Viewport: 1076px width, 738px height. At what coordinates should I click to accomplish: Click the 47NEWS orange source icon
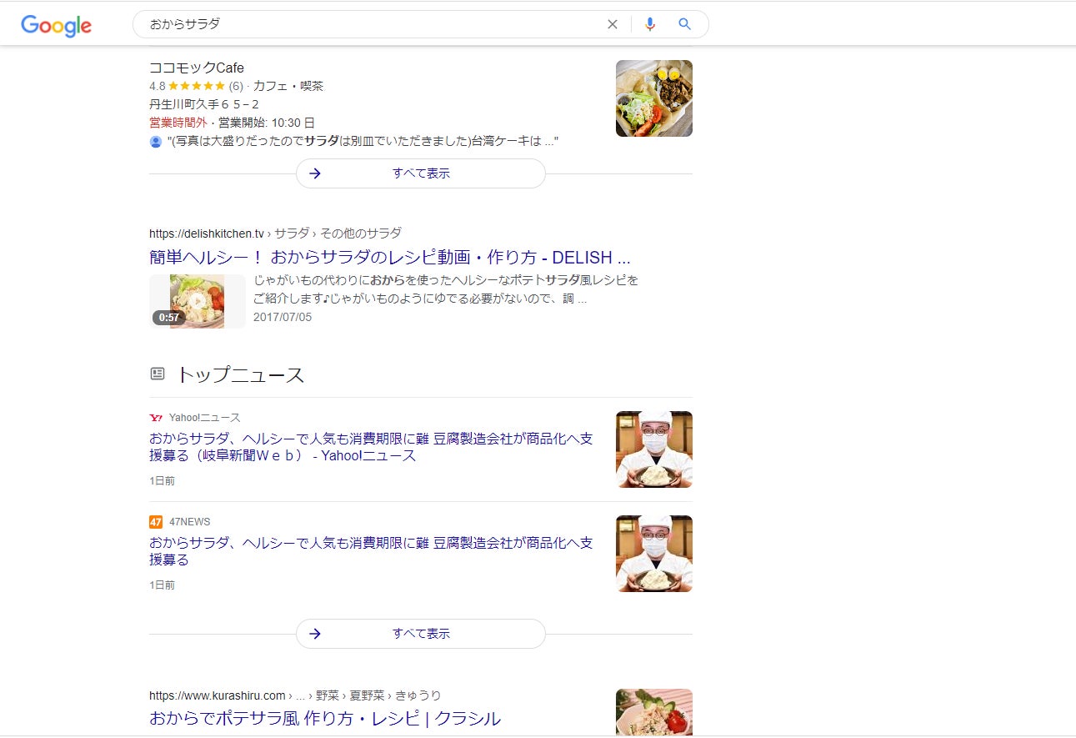tap(156, 522)
